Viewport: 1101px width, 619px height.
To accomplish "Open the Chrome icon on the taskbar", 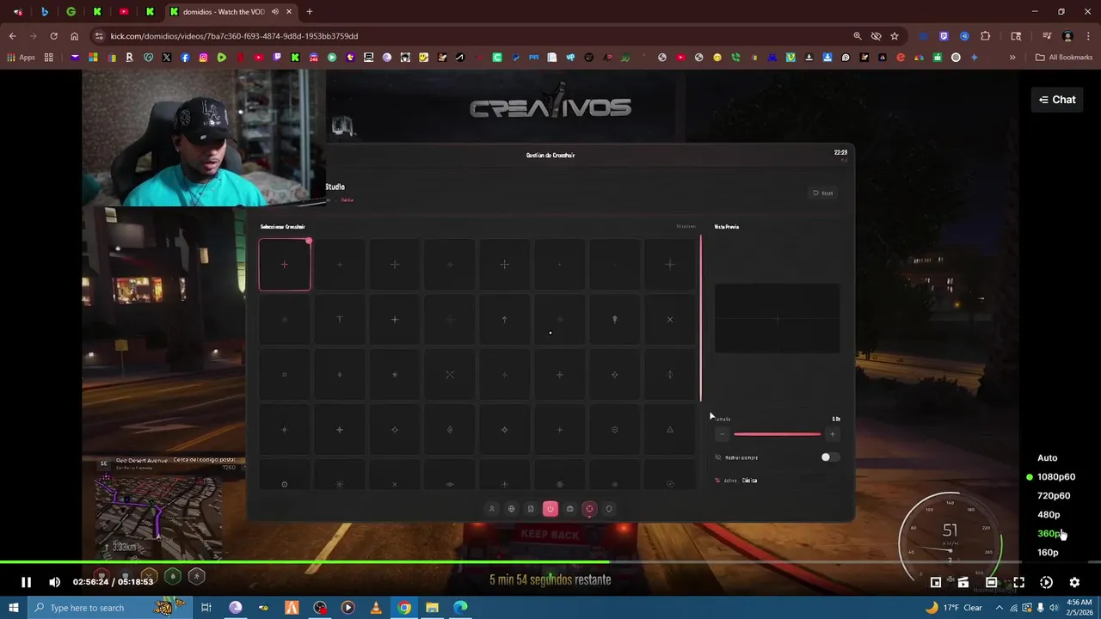I will pyautogui.click(x=404, y=608).
